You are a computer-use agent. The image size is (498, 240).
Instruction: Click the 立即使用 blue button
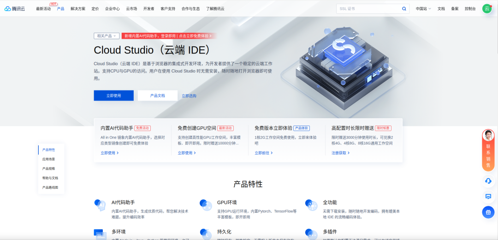(x=114, y=96)
